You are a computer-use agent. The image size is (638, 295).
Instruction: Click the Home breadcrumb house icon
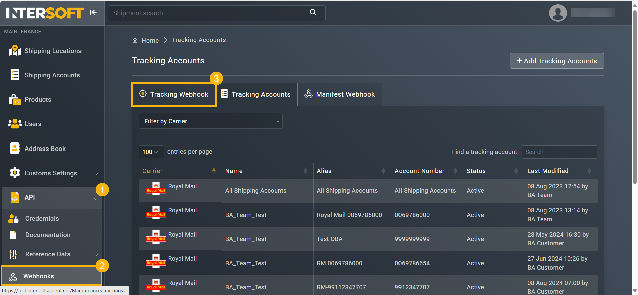[135, 40]
